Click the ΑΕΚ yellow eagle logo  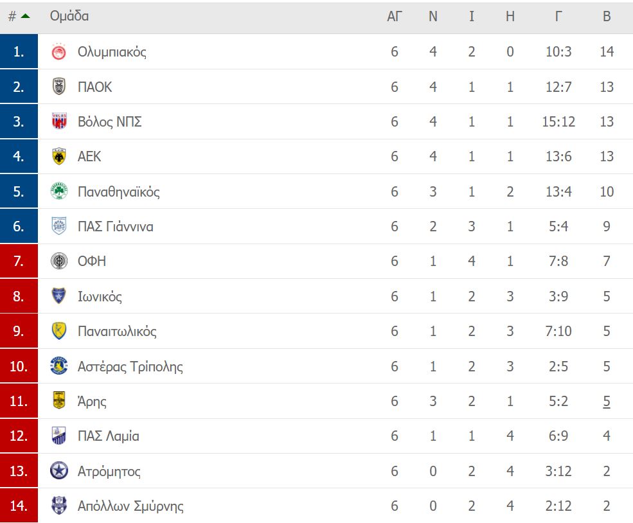click(x=59, y=157)
